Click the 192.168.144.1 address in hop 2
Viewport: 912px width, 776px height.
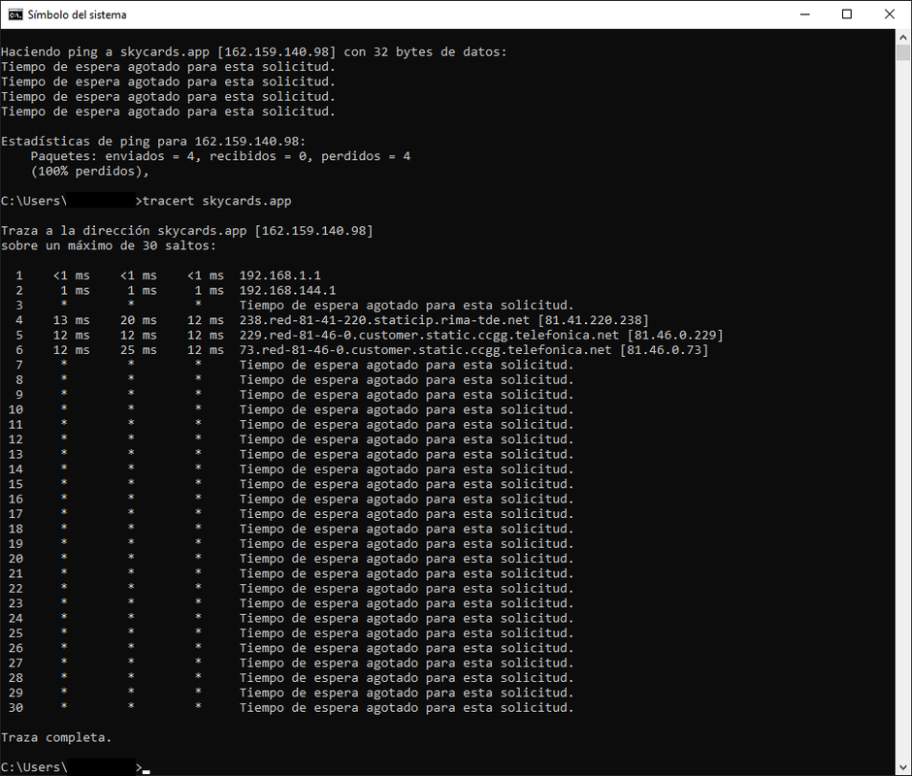tap(287, 290)
